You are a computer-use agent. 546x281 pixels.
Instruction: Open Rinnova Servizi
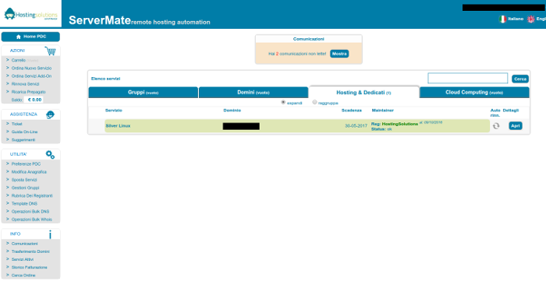coord(26,84)
